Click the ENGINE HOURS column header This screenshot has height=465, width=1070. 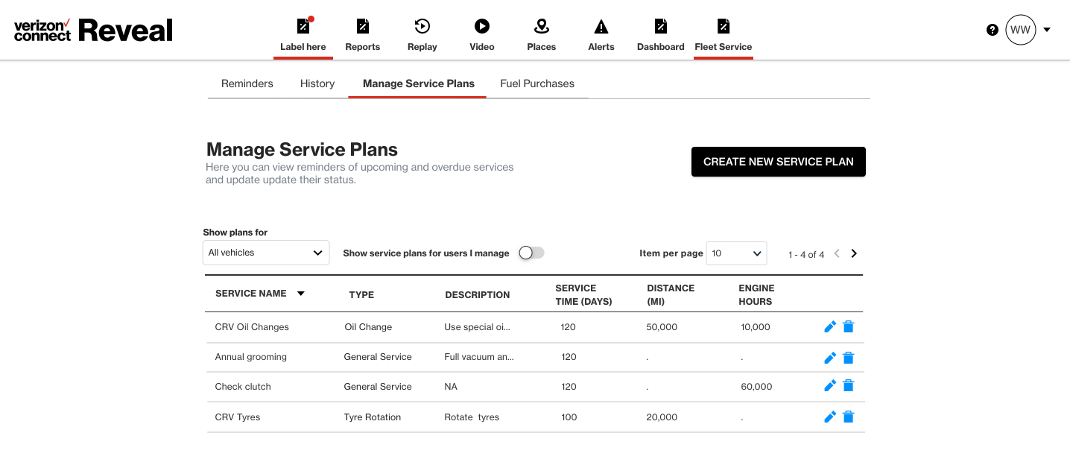(756, 294)
